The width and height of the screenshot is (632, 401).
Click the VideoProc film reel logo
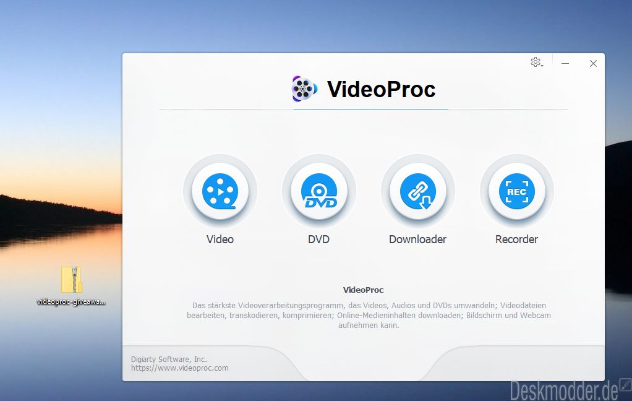[304, 88]
